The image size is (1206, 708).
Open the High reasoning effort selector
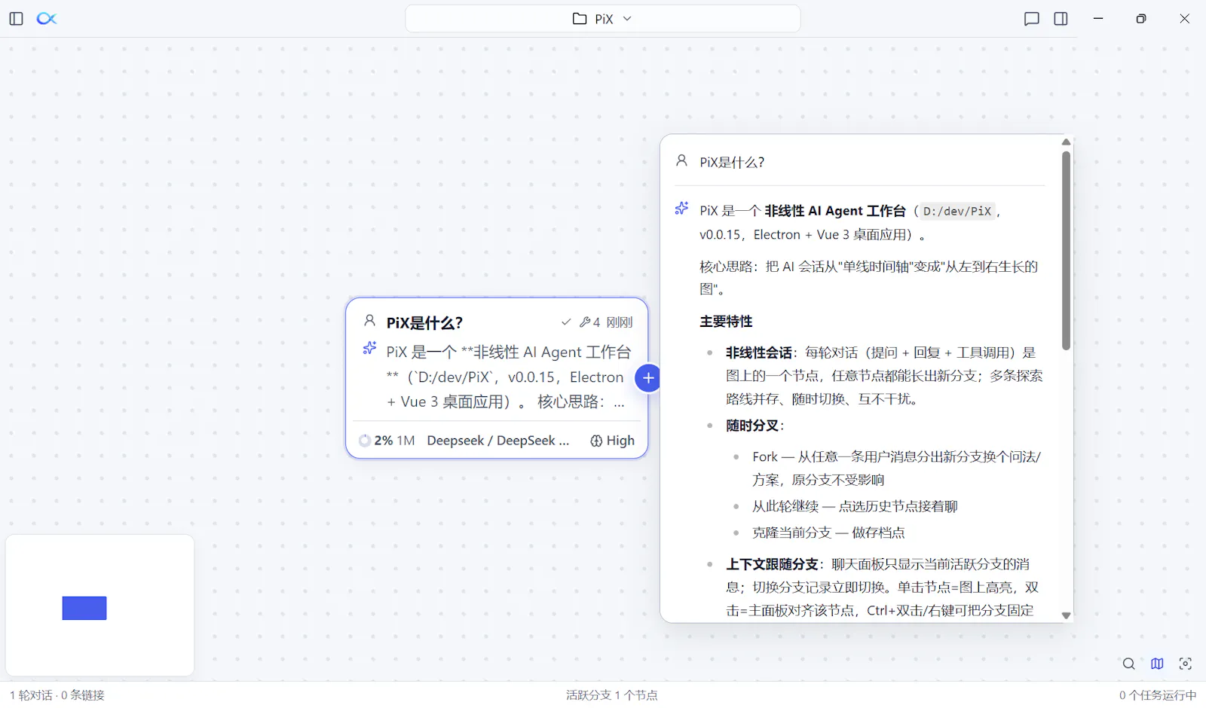click(612, 441)
